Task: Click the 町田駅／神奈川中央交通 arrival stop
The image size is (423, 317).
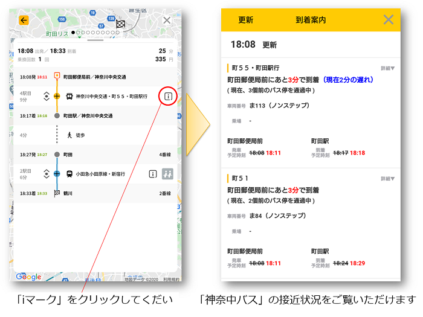Action: click(x=88, y=116)
